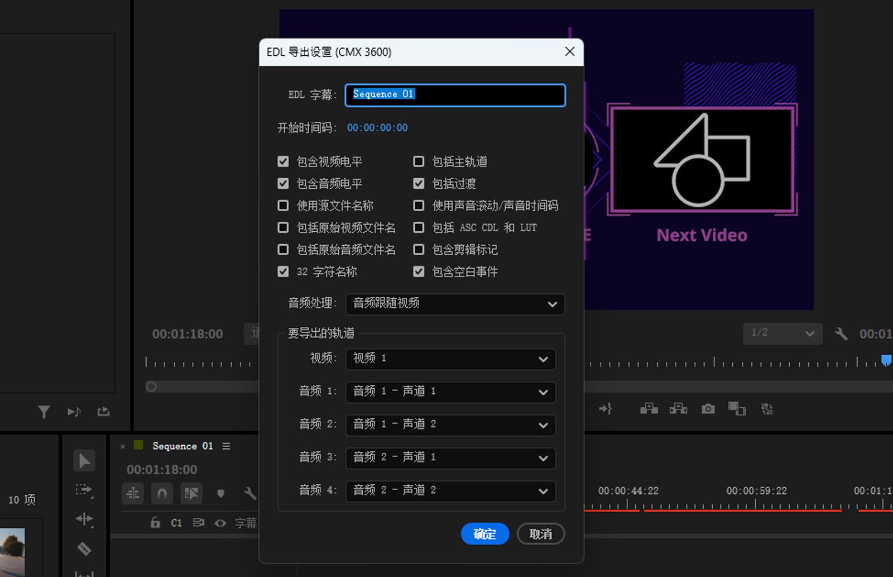Click the Export Frame camera icon
Screen dimensions: 893x577
pos(708,408)
